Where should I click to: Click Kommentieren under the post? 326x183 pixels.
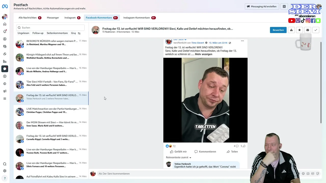tap(205, 152)
